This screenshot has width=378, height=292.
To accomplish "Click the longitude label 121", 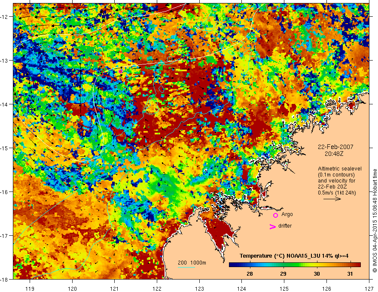I will [x=115, y=289].
